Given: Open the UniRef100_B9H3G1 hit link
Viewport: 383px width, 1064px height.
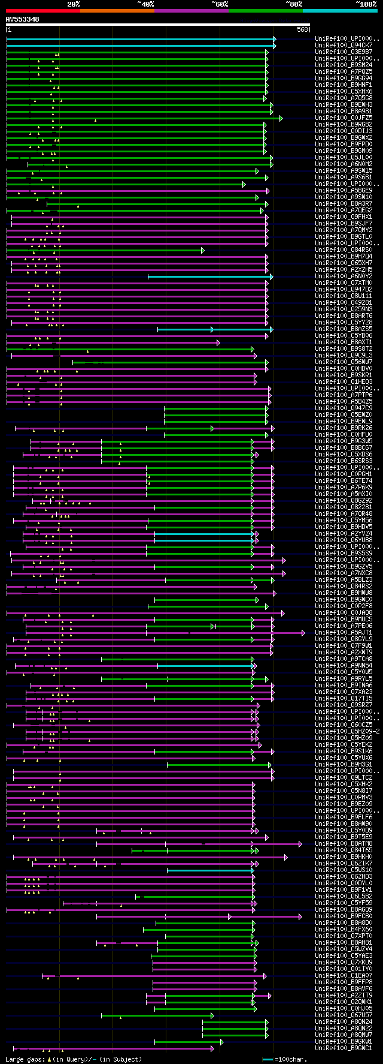Looking at the screenshot, I should [344, 765].
